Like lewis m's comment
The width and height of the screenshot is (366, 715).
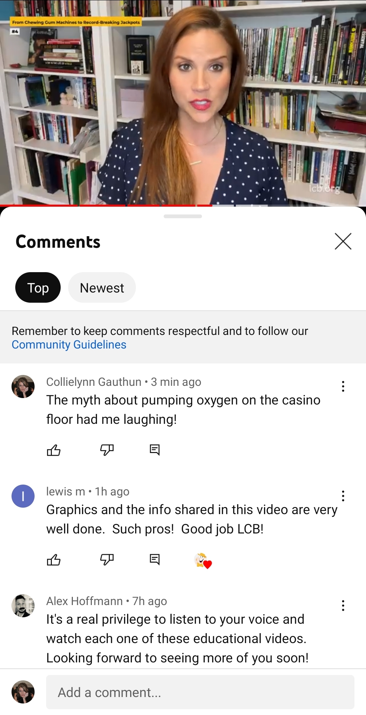coord(54,560)
